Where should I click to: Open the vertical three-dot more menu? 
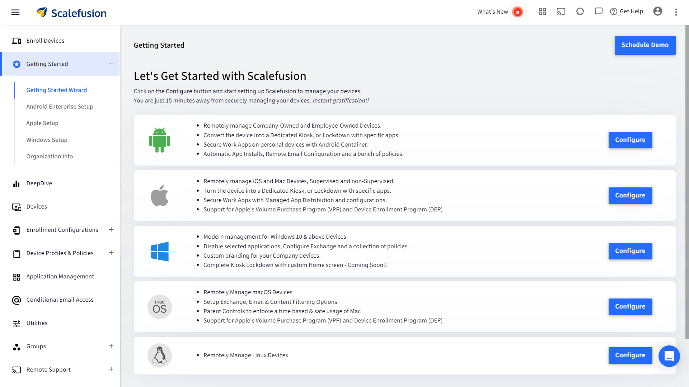[x=676, y=12]
